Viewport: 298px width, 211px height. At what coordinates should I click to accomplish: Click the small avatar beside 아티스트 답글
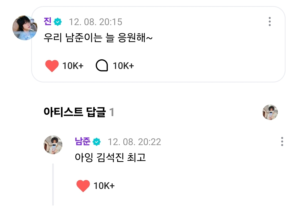(x=270, y=112)
